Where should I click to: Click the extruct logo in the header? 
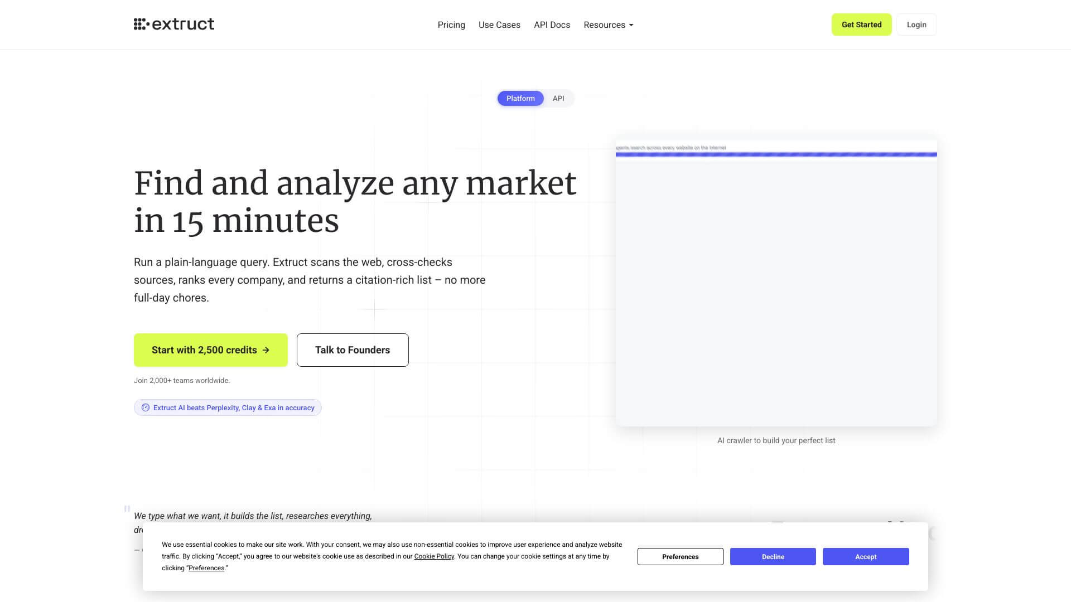[x=174, y=24]
